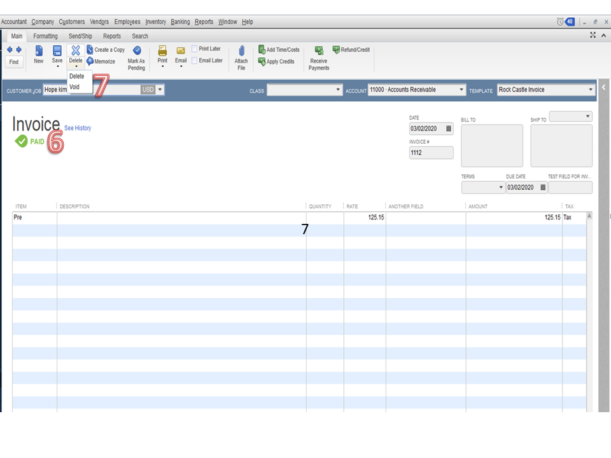Image resolution: width=611 pixels, height=458 pixels.
Task: Collapse the ribbon with caret icon
Action: click(603, 36)
